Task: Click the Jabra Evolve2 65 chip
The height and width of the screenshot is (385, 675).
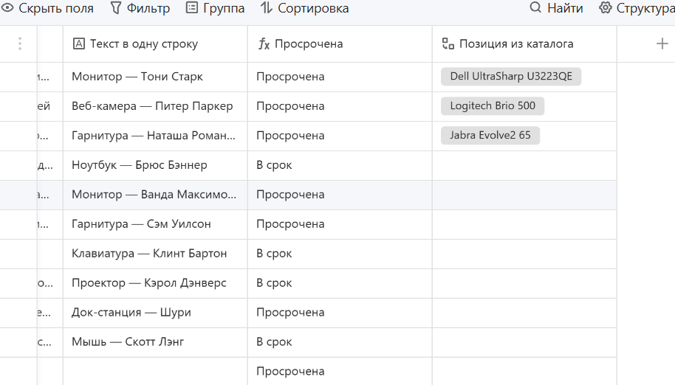Action: (x=490, y=136)
